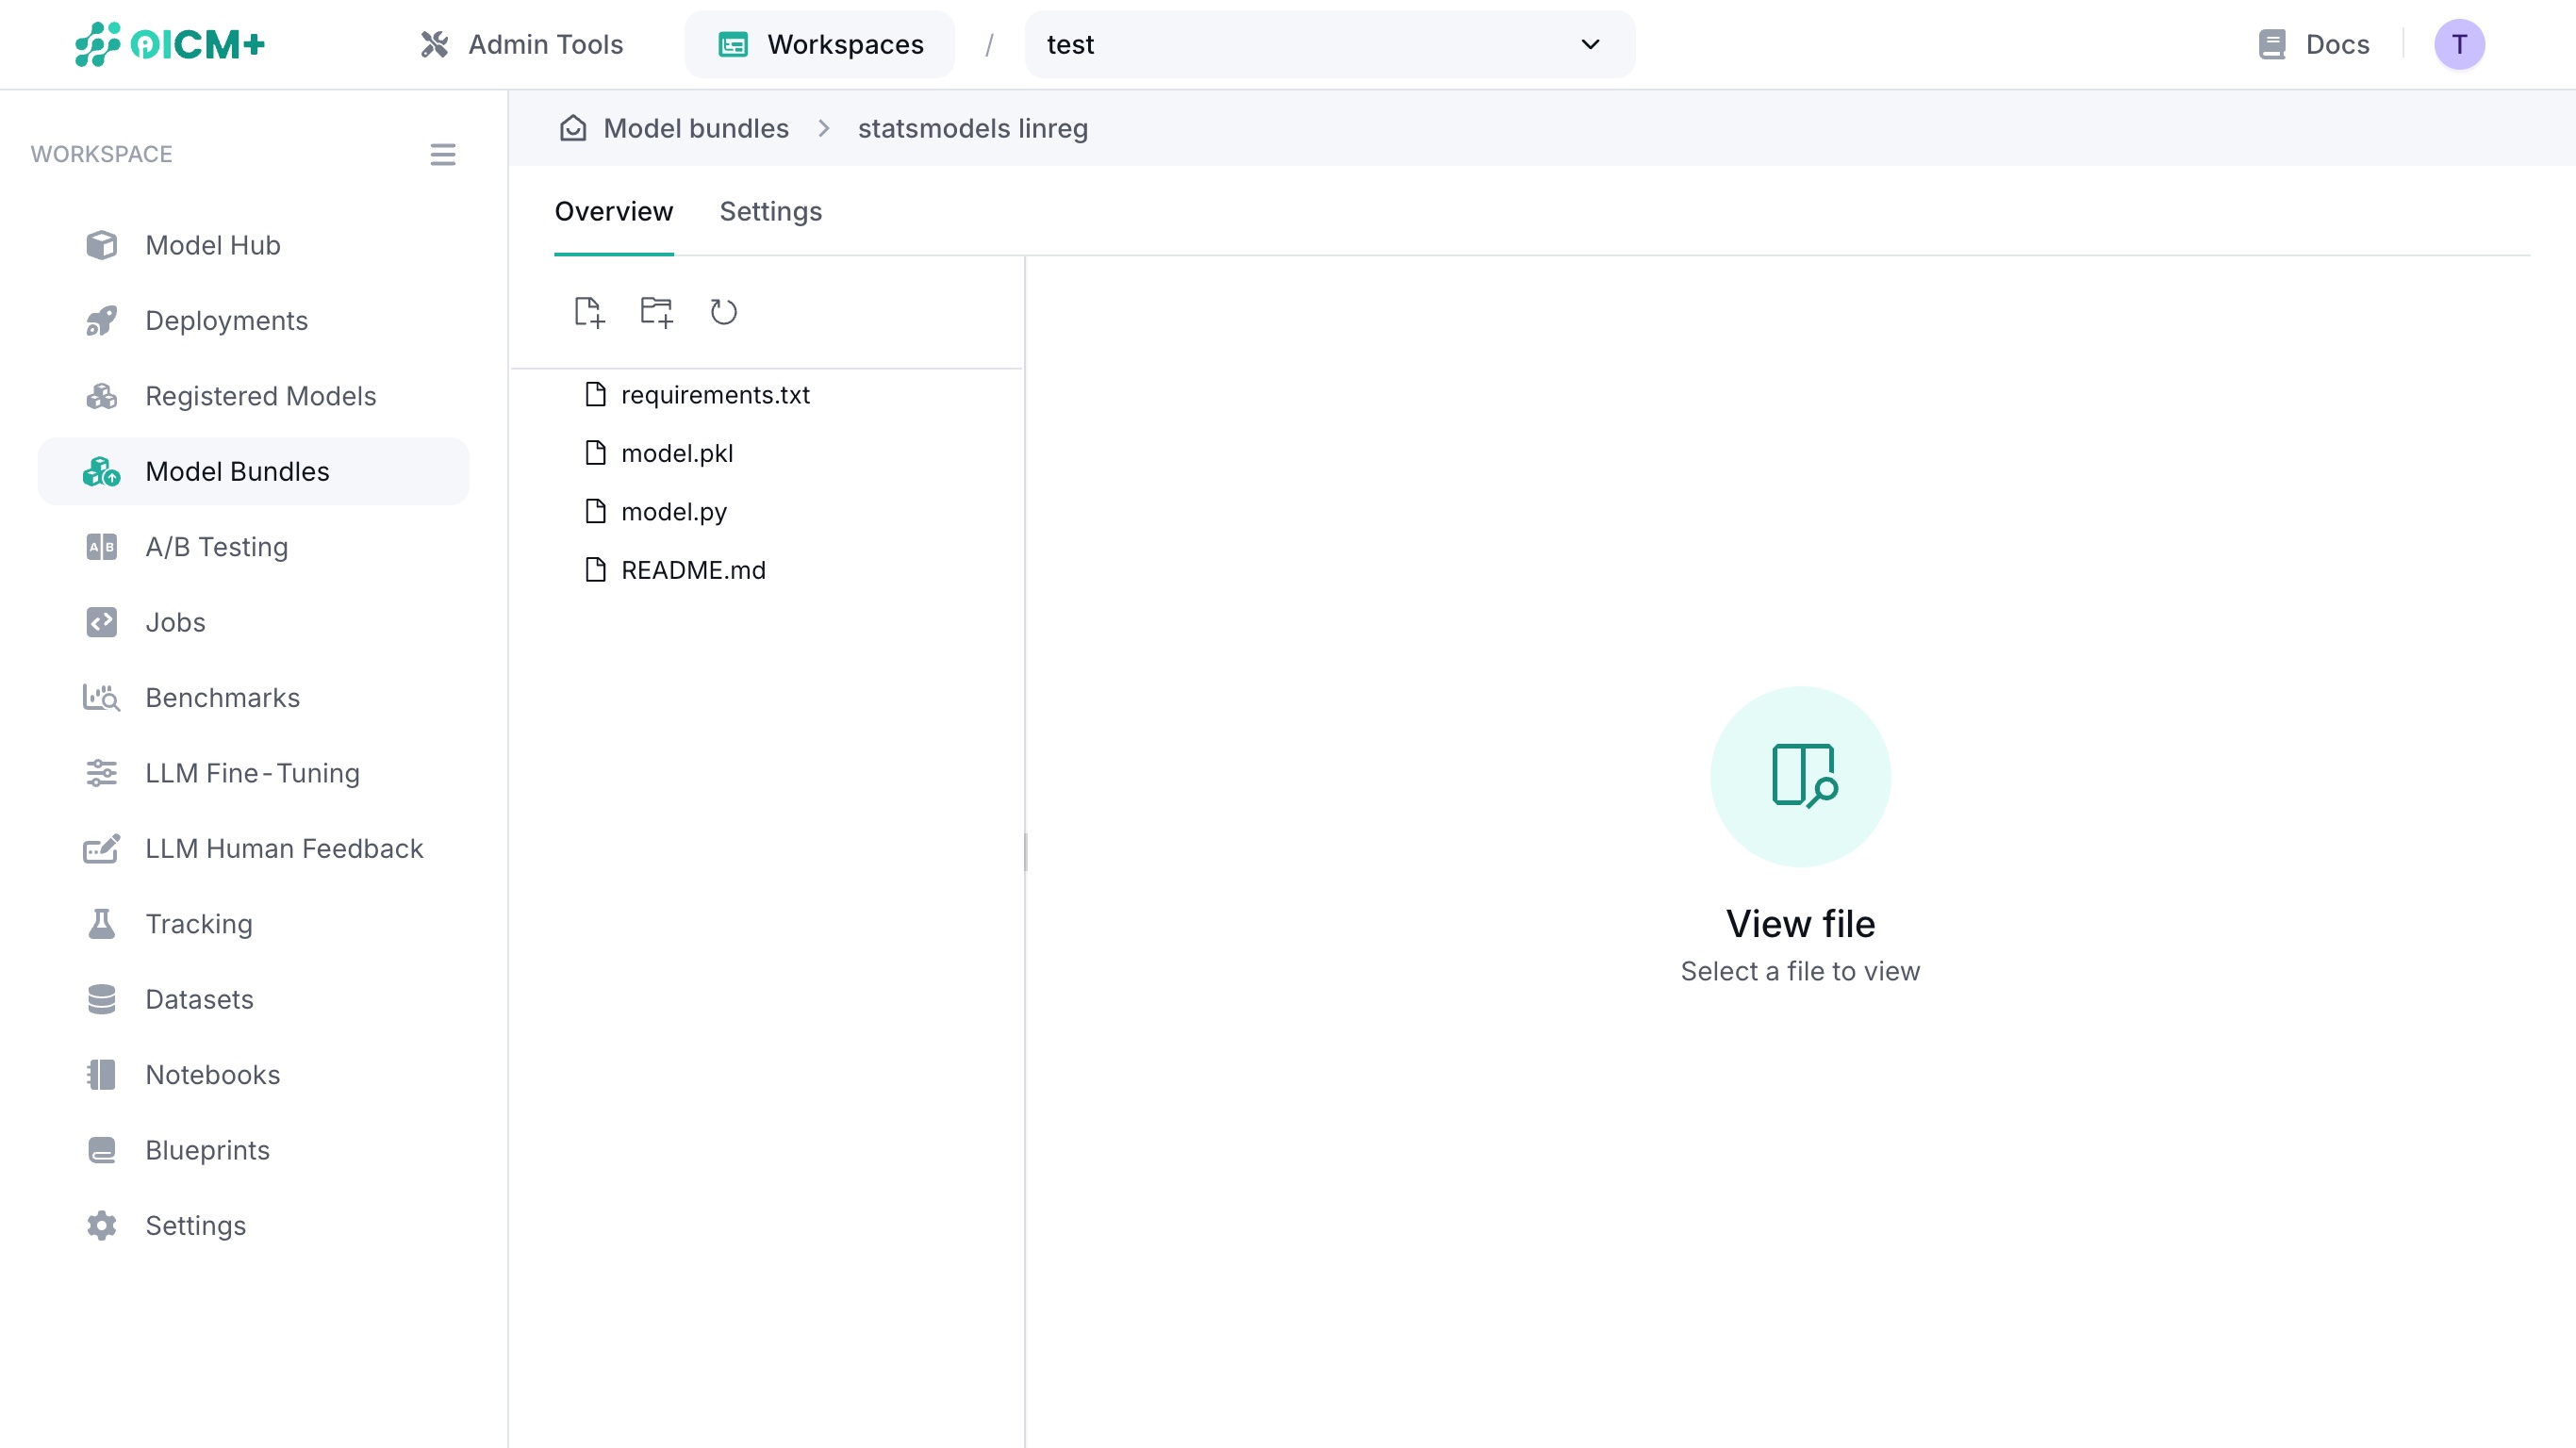Click the panel resize divider handle
This screenshot has width=2576, height=1448.
pyautogui.click(x=1025, y=852)
